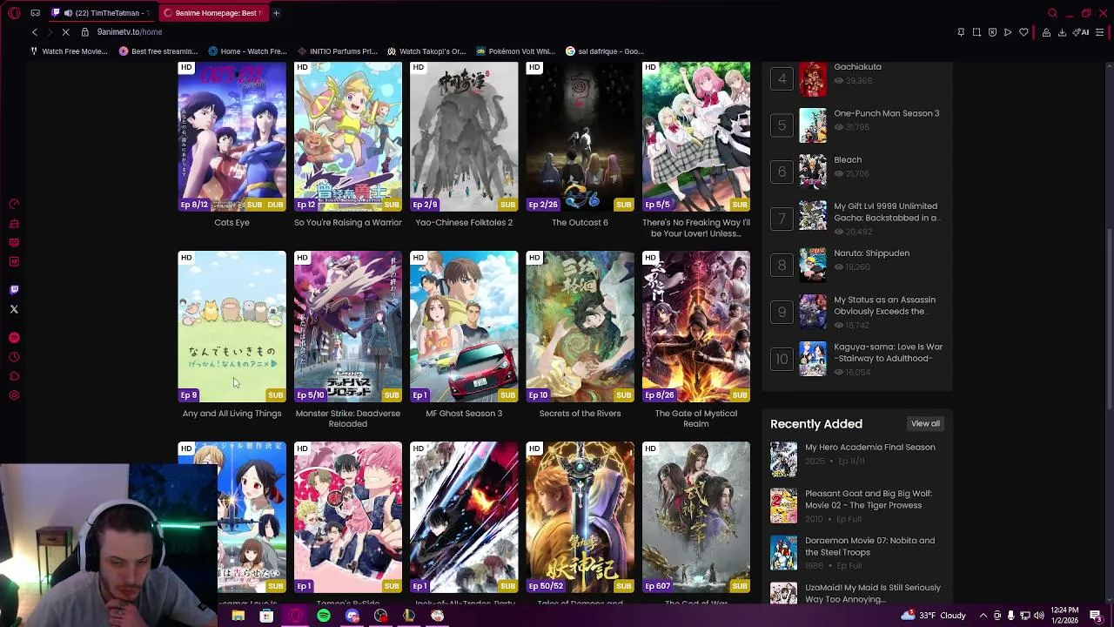Mute the TimTheTatman tab audio icon
The width and height of the screenshot is (1114, 627).
tap(68, 13)
